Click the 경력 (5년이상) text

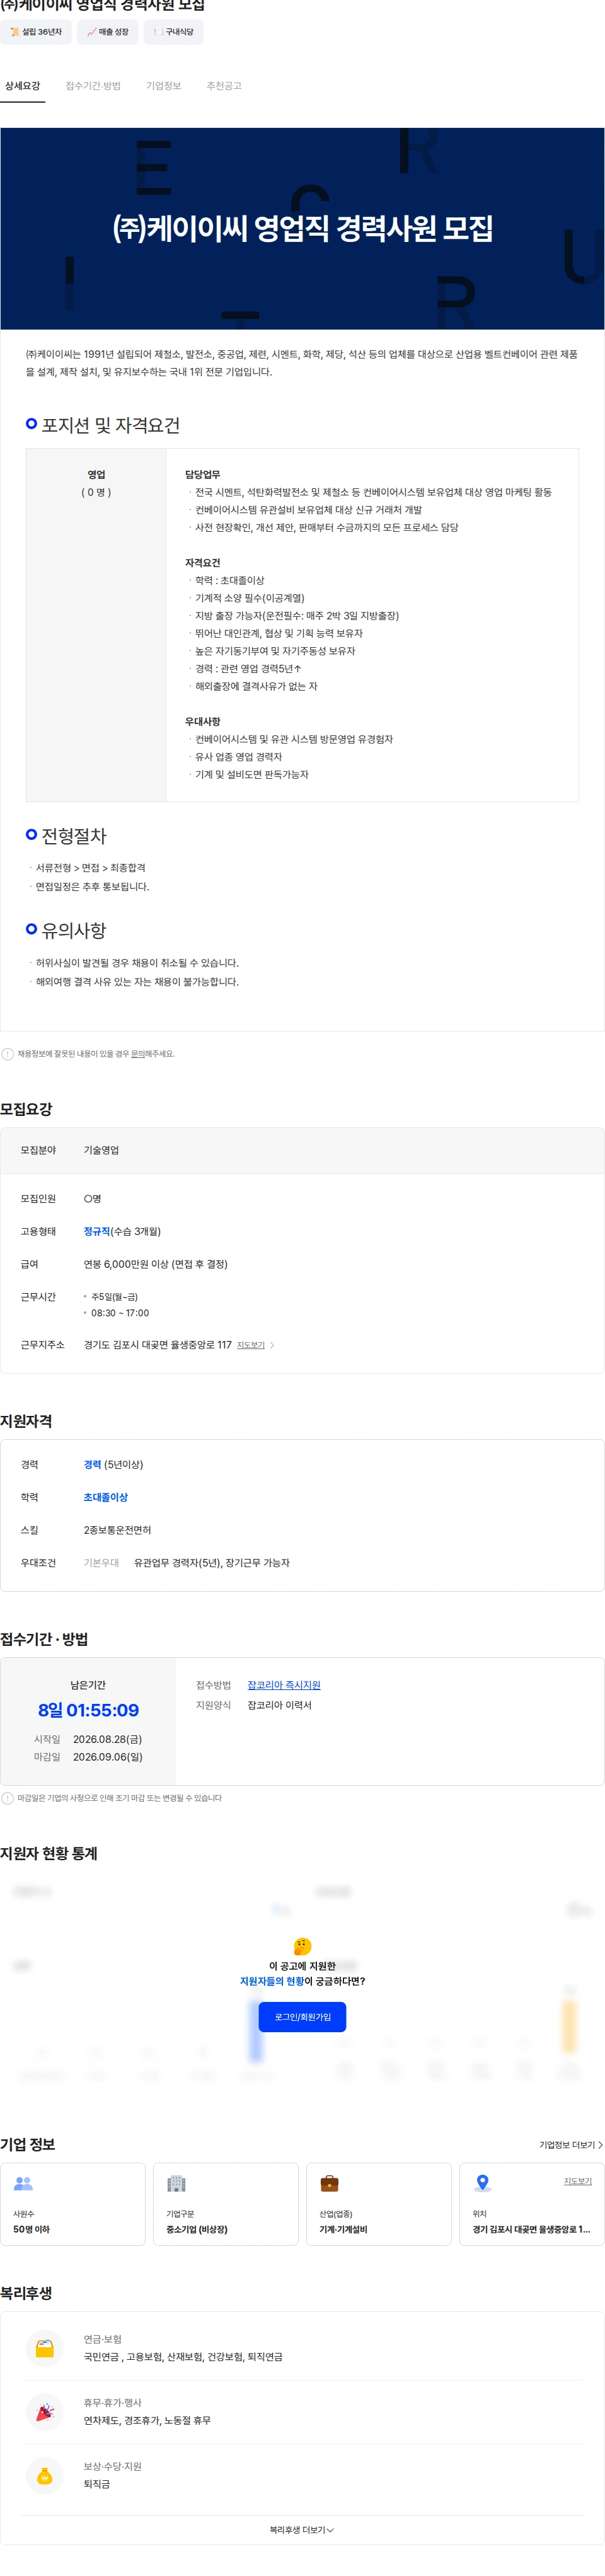113,1464
